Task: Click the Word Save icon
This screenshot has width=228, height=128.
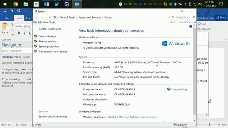Action: tap(5, 11)
